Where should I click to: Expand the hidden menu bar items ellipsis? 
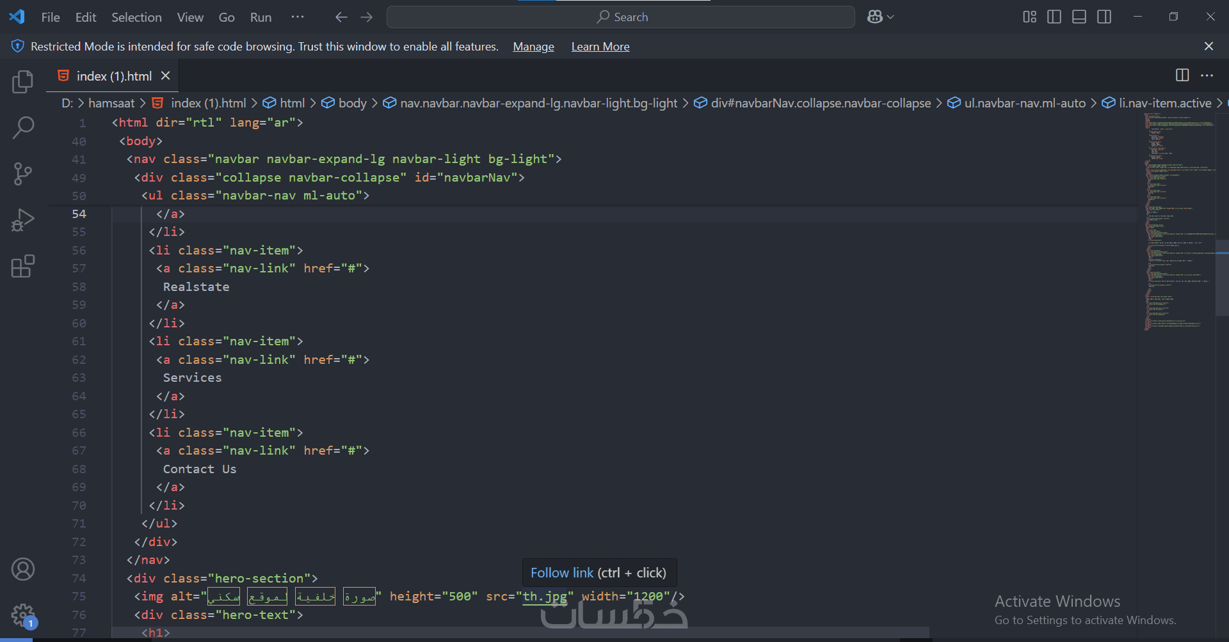[x=298, y=17]
